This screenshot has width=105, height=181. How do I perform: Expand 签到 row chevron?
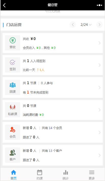99,65
